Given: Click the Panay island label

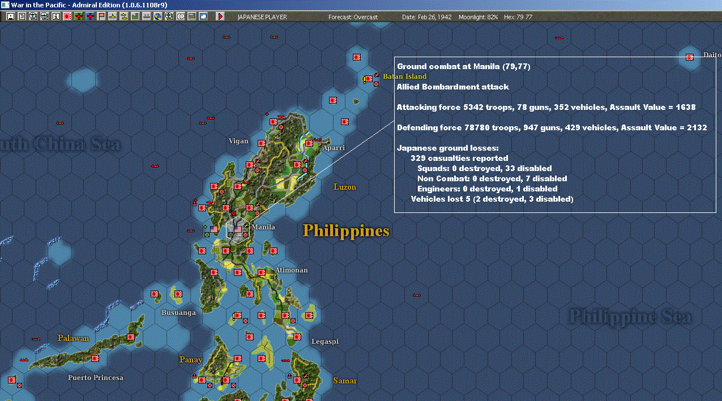Looking at the screenshot, I should [x=191, y=360].
